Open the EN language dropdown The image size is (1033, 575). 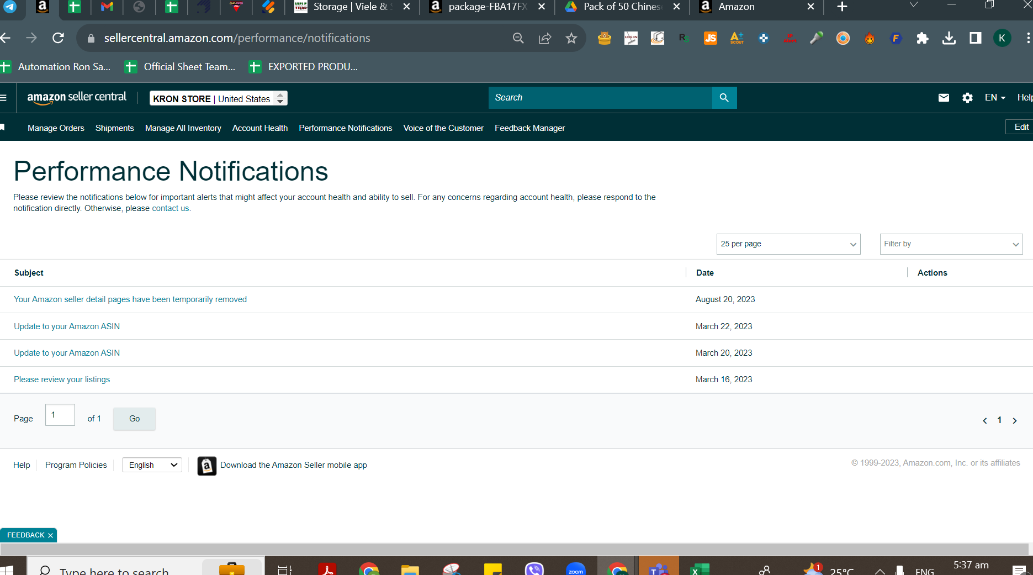(x=995, y=98)
